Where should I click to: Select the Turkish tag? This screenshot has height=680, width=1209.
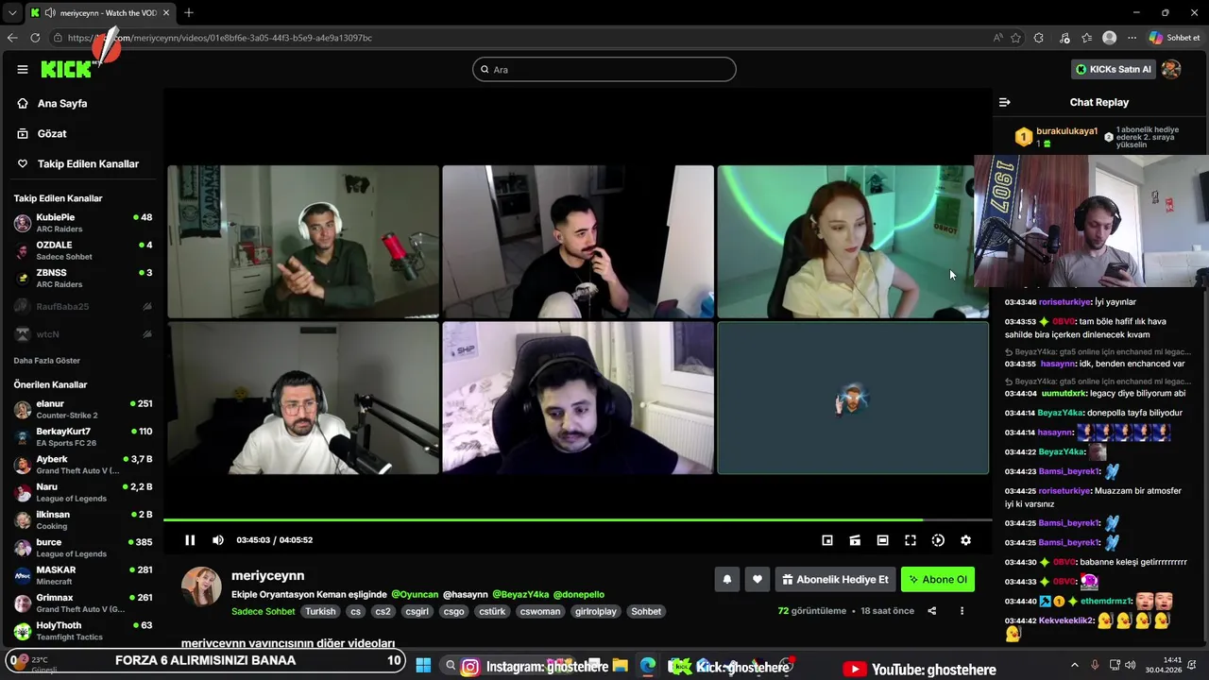[320, 611]
